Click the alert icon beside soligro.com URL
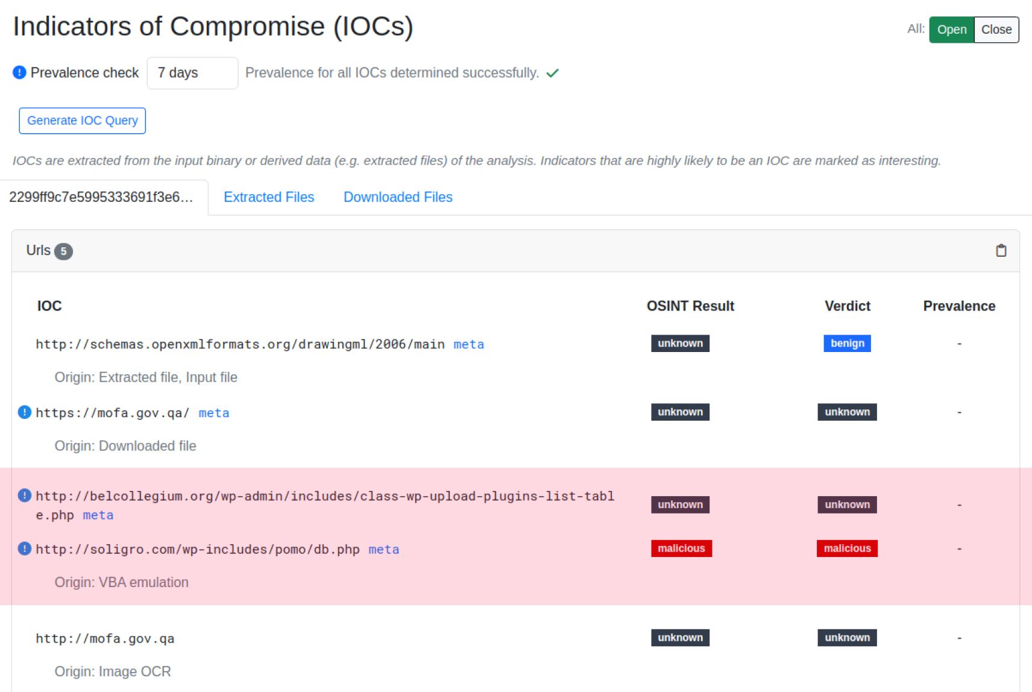Image resolution: width=1032 pixels, height=692 pixels. [24, 549]
